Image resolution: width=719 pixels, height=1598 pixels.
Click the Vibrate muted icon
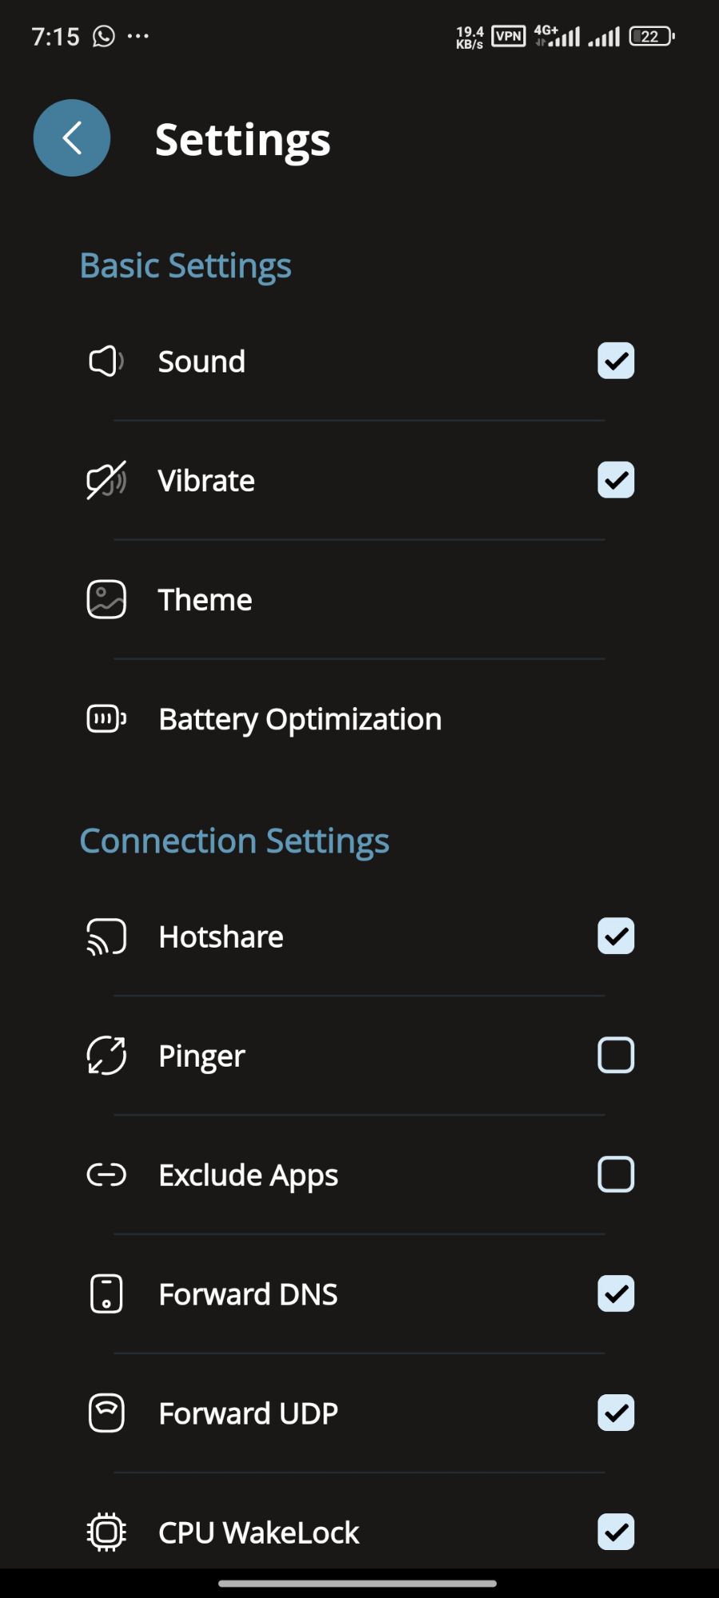(x=106, y=480)
